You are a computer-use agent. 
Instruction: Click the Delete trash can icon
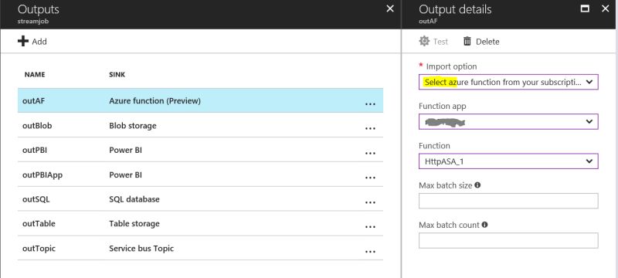[467, 42]
